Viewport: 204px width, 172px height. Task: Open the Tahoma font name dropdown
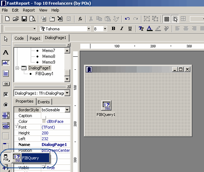[89, 29]
